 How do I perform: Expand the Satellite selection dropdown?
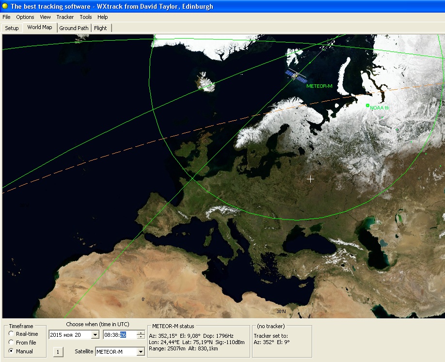pyautogui.click(x=141, y=352)
